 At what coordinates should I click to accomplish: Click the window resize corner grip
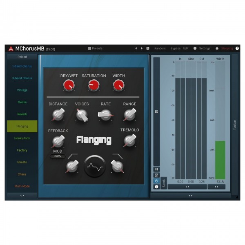click(237, 197)
